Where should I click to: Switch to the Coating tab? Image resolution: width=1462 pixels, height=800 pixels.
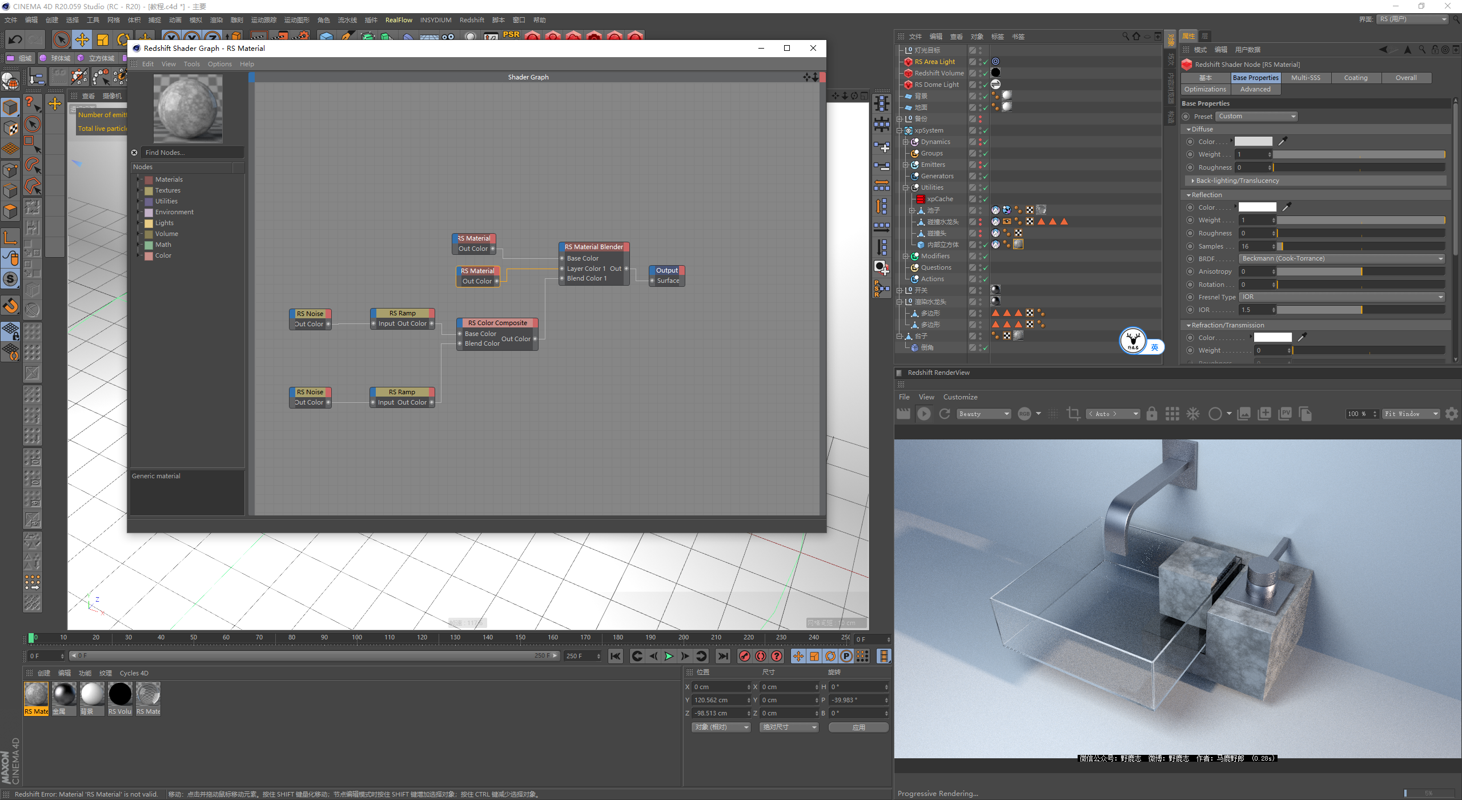1355,78
